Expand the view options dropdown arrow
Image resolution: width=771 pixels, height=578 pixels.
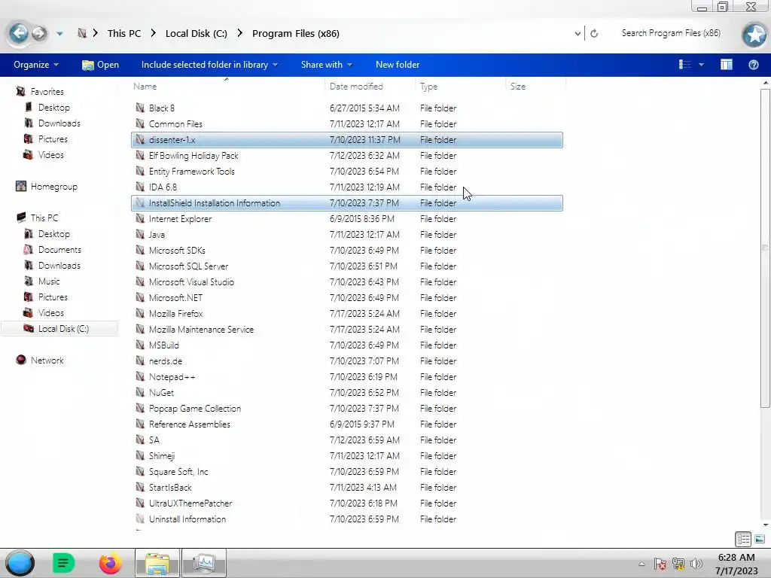[x=701, y=65]
